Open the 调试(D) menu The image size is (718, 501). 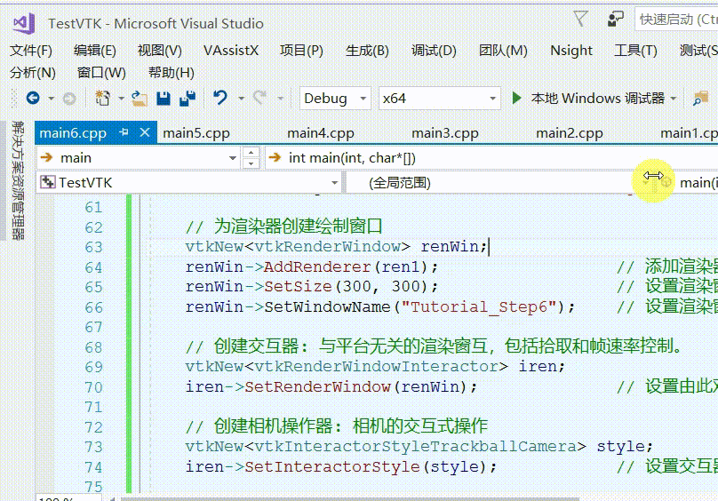click(434, 51)
